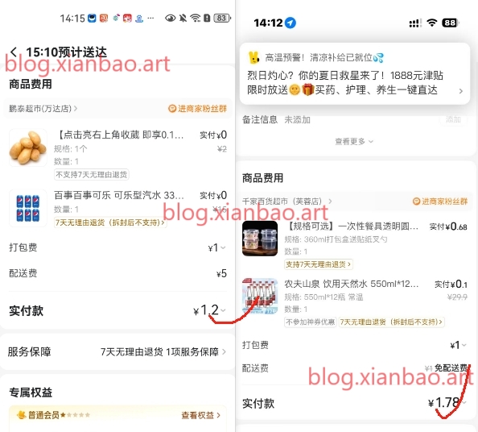This screenshot has height=432, width=478.
Task: Tap 查看权益 membership benefits link
Action: [x=200, y=415]
